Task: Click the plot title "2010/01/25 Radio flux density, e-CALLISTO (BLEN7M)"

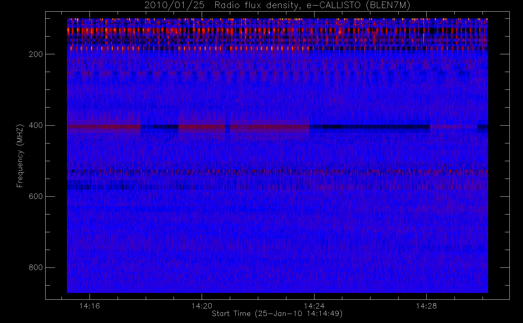Action: [277, 5]
